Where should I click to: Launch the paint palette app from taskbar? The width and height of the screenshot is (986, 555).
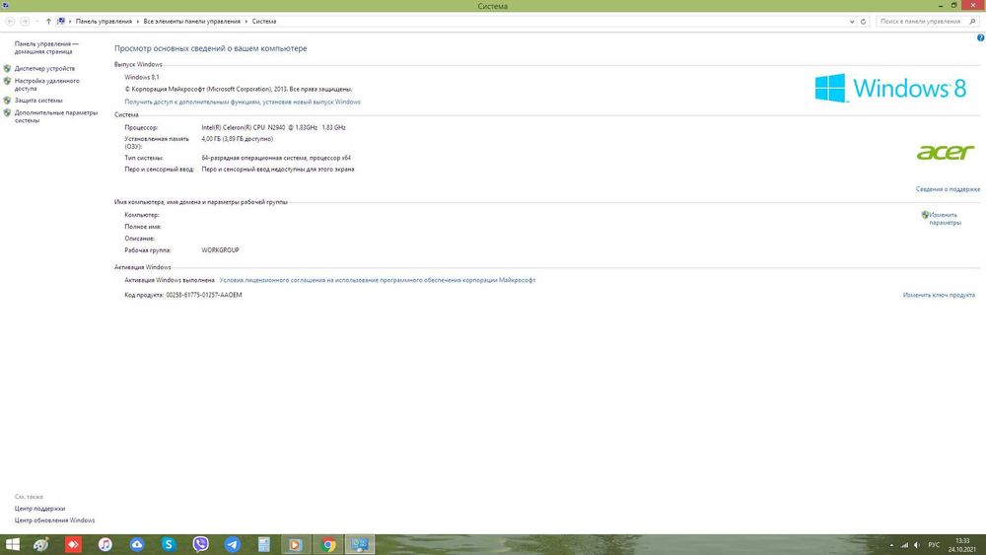click(x=41, y=544)
